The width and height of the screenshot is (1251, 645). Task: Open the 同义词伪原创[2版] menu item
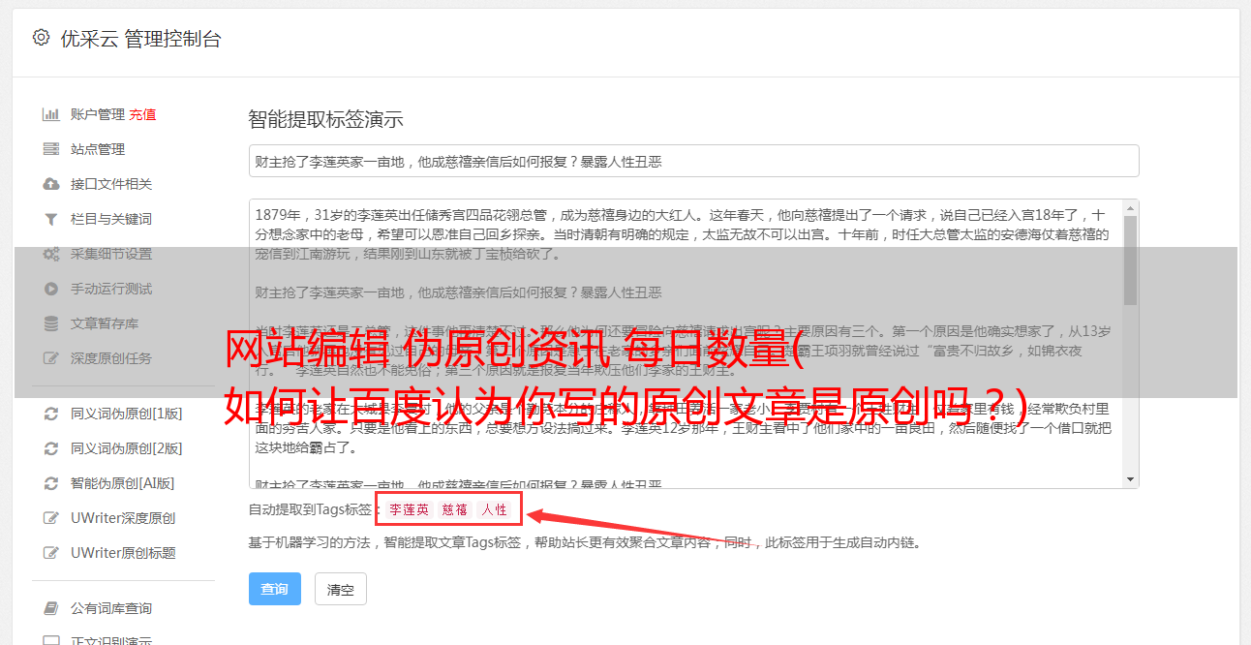click(x=126, y=448)
